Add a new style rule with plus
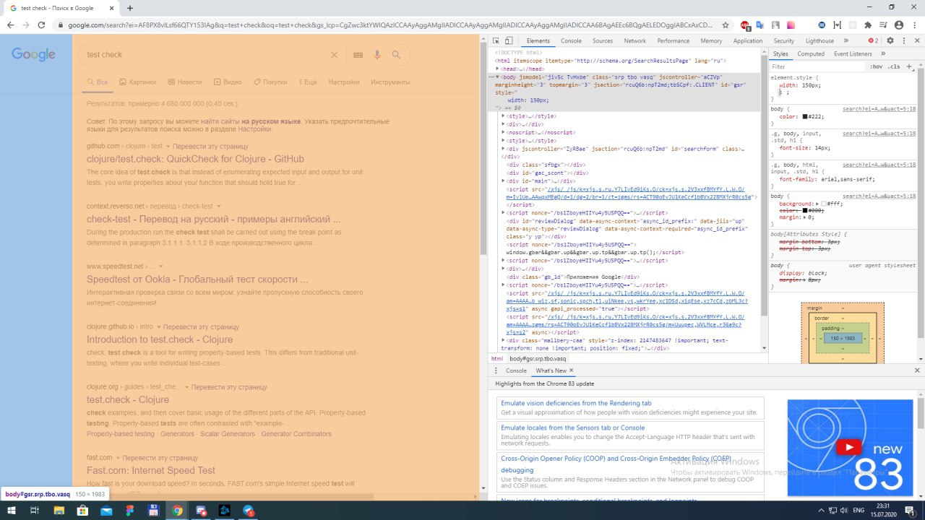 pyautogui.click(x=909, y=66)
